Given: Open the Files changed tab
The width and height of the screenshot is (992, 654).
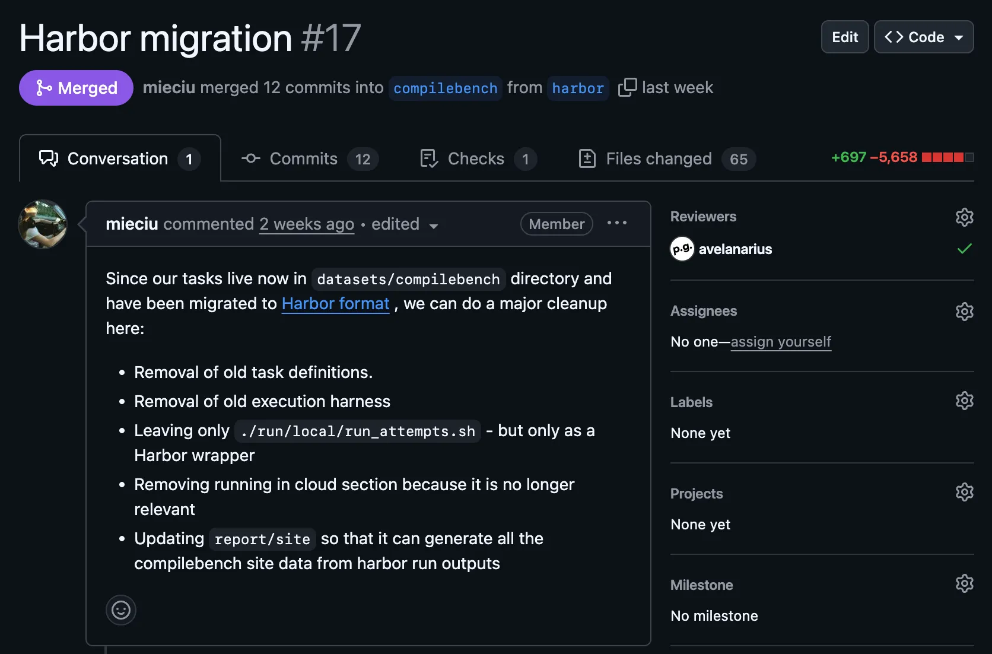Looking at the screenshot, I should coord(658,158).
